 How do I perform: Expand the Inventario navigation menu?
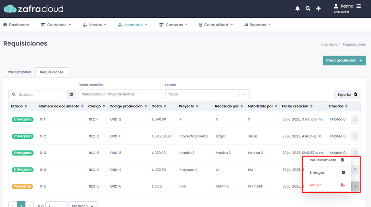(133, 25)
